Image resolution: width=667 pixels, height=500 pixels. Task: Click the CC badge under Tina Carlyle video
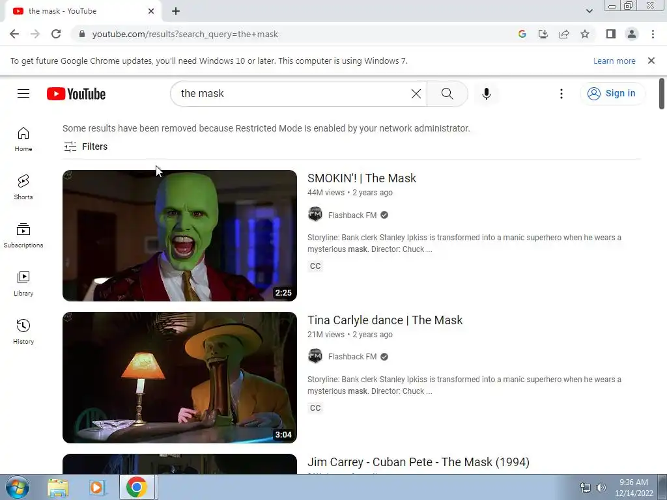(x=315, y=408)
